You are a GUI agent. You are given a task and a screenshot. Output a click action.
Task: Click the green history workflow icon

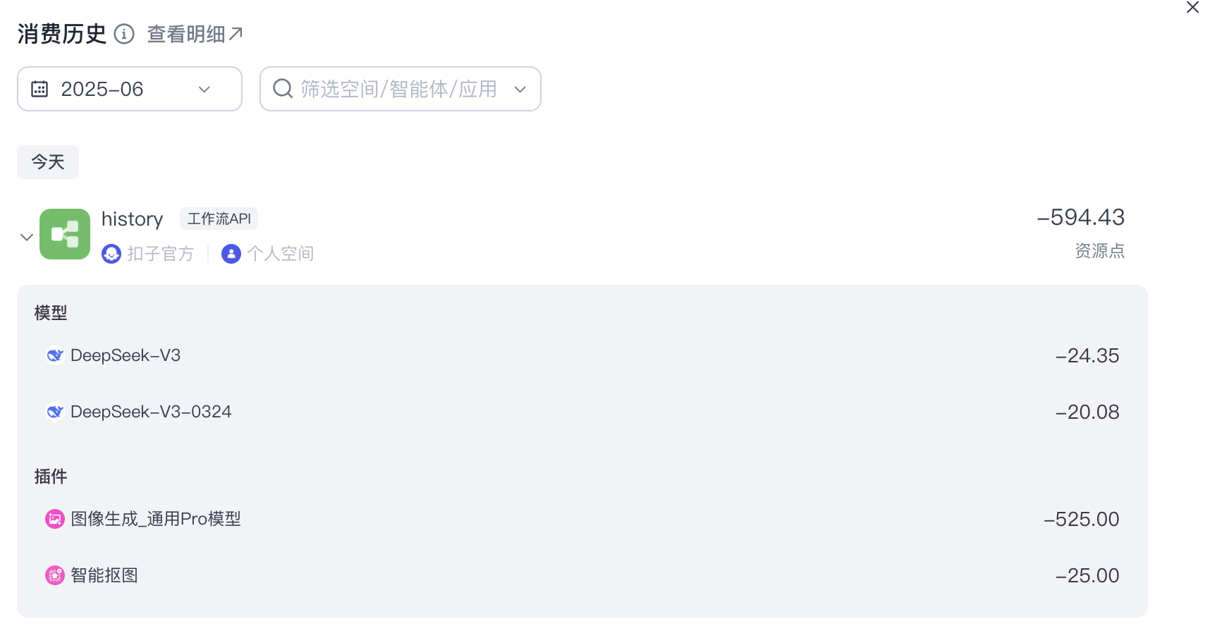click(65, 234)
